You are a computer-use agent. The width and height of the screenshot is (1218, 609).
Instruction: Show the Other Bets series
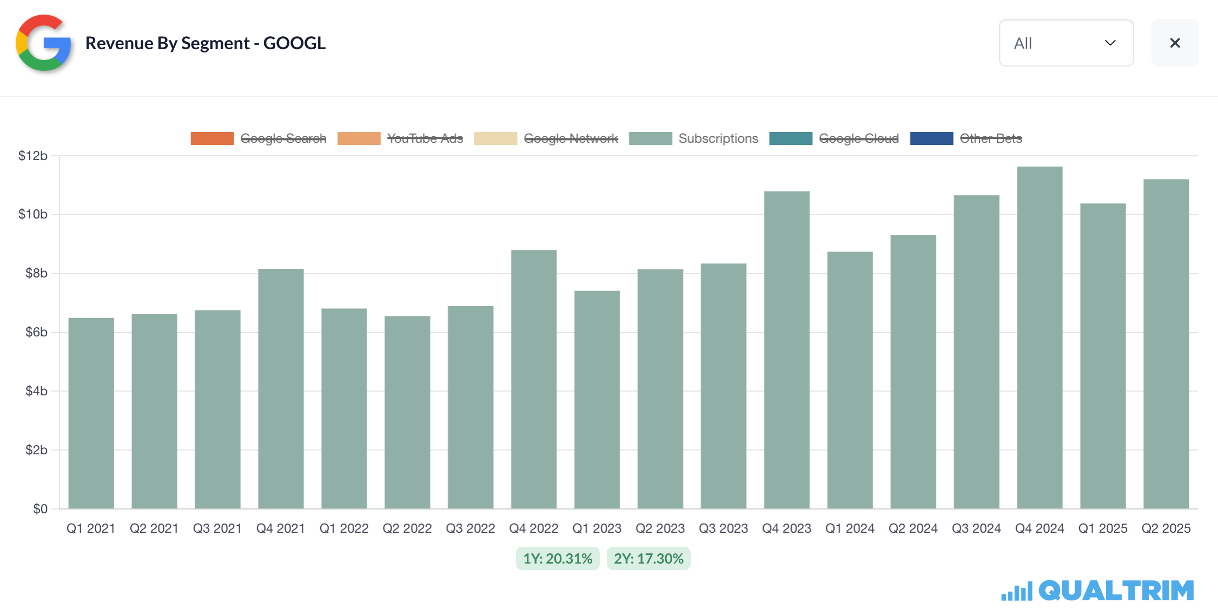990,138
